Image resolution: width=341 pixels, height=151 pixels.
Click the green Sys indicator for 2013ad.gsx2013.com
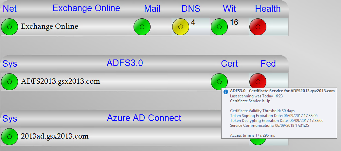(x=9, y=137)
